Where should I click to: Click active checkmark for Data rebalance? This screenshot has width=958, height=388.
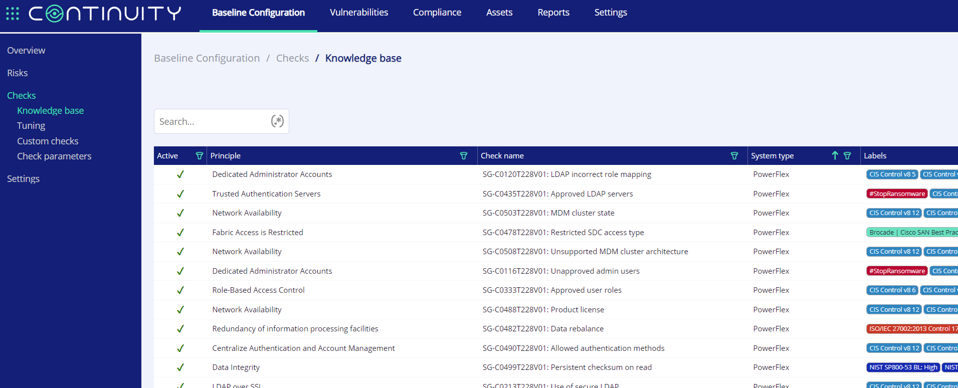[x=180, y=329]
